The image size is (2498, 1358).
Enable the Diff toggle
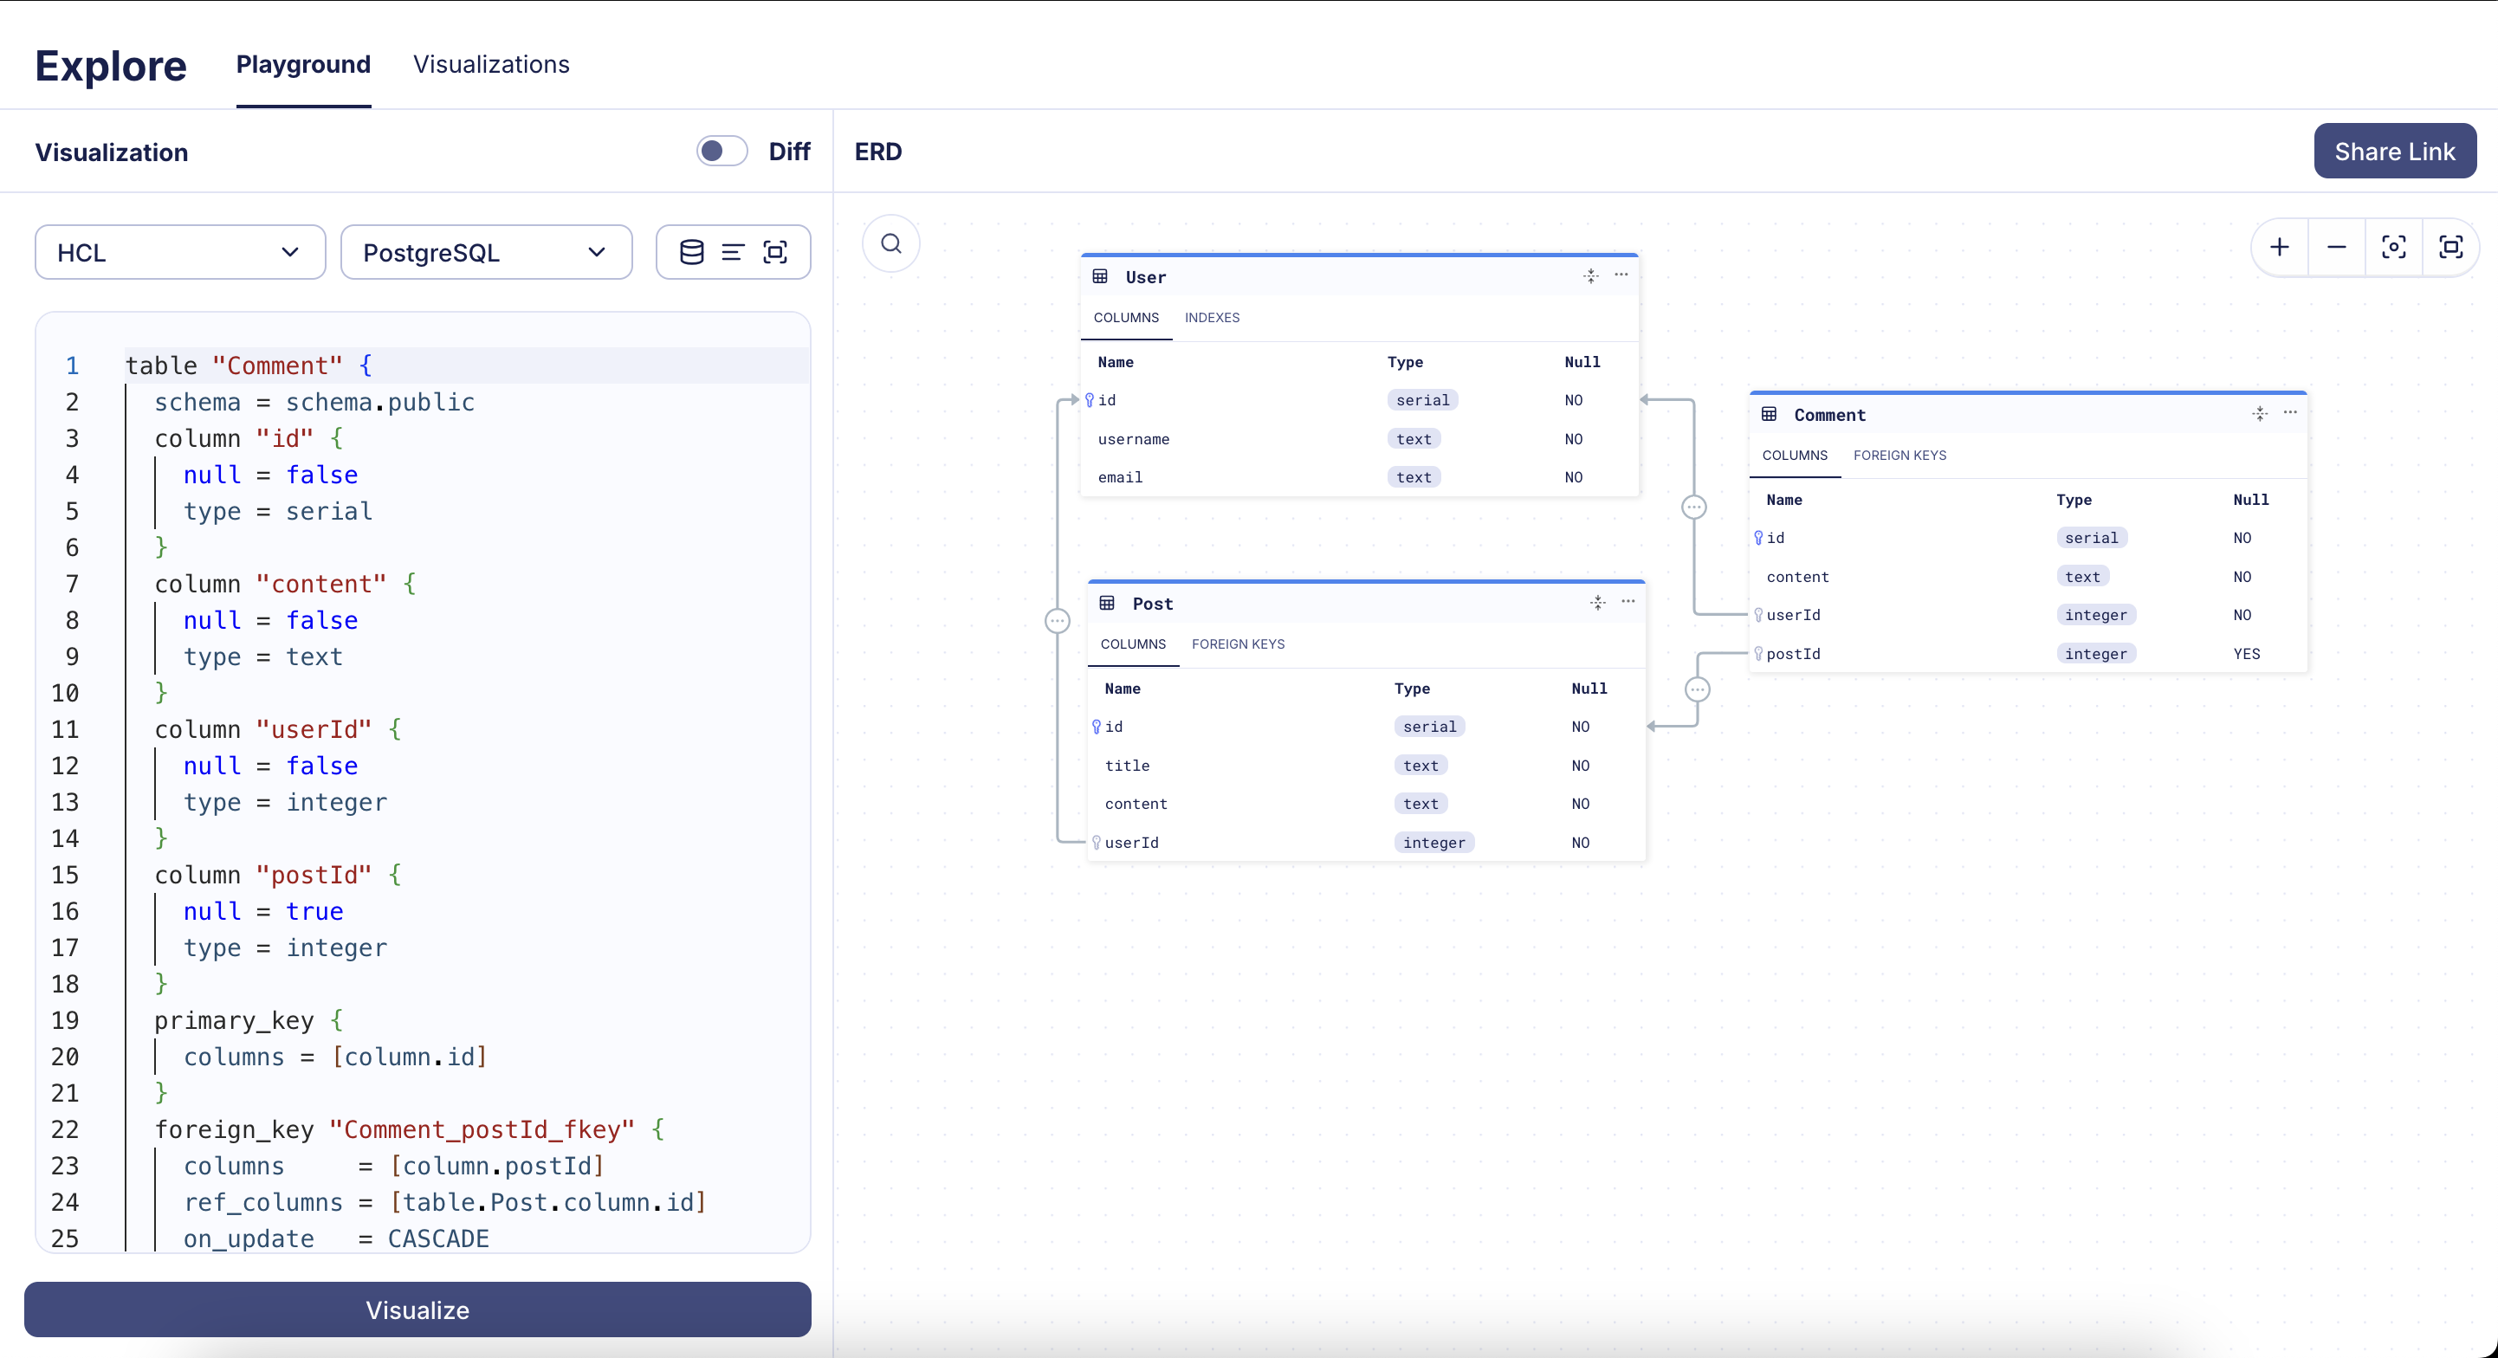pyautogui.click(x=722, y=152)
